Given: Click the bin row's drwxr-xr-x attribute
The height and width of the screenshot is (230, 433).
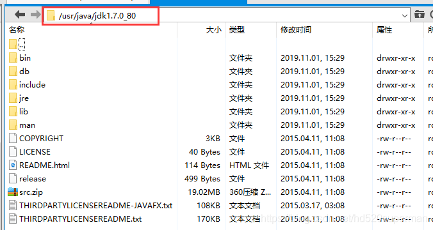Looking at the screenshot, I should click(396, 58).
